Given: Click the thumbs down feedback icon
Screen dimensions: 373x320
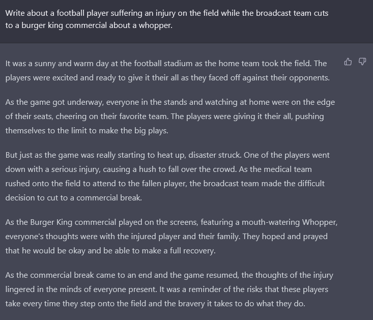Looking at the screenshot, I should point(362,62).
